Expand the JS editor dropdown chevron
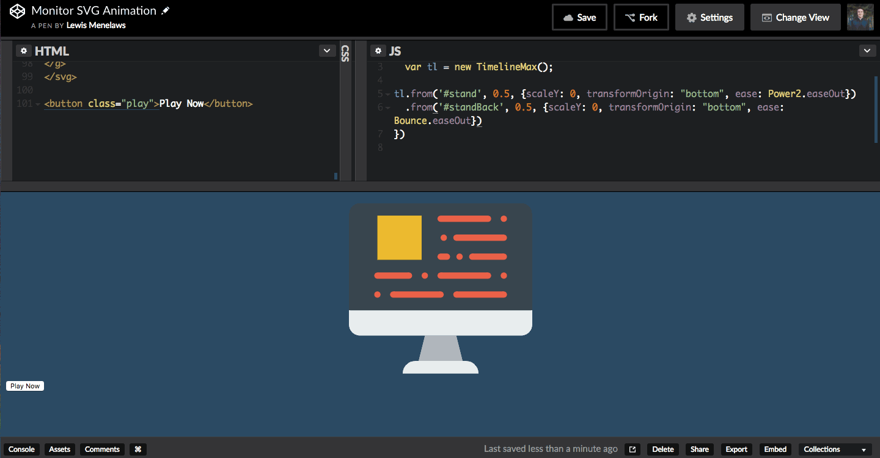Image resolution: width=880 pixels, height=458 pixels. coord(867,51)
